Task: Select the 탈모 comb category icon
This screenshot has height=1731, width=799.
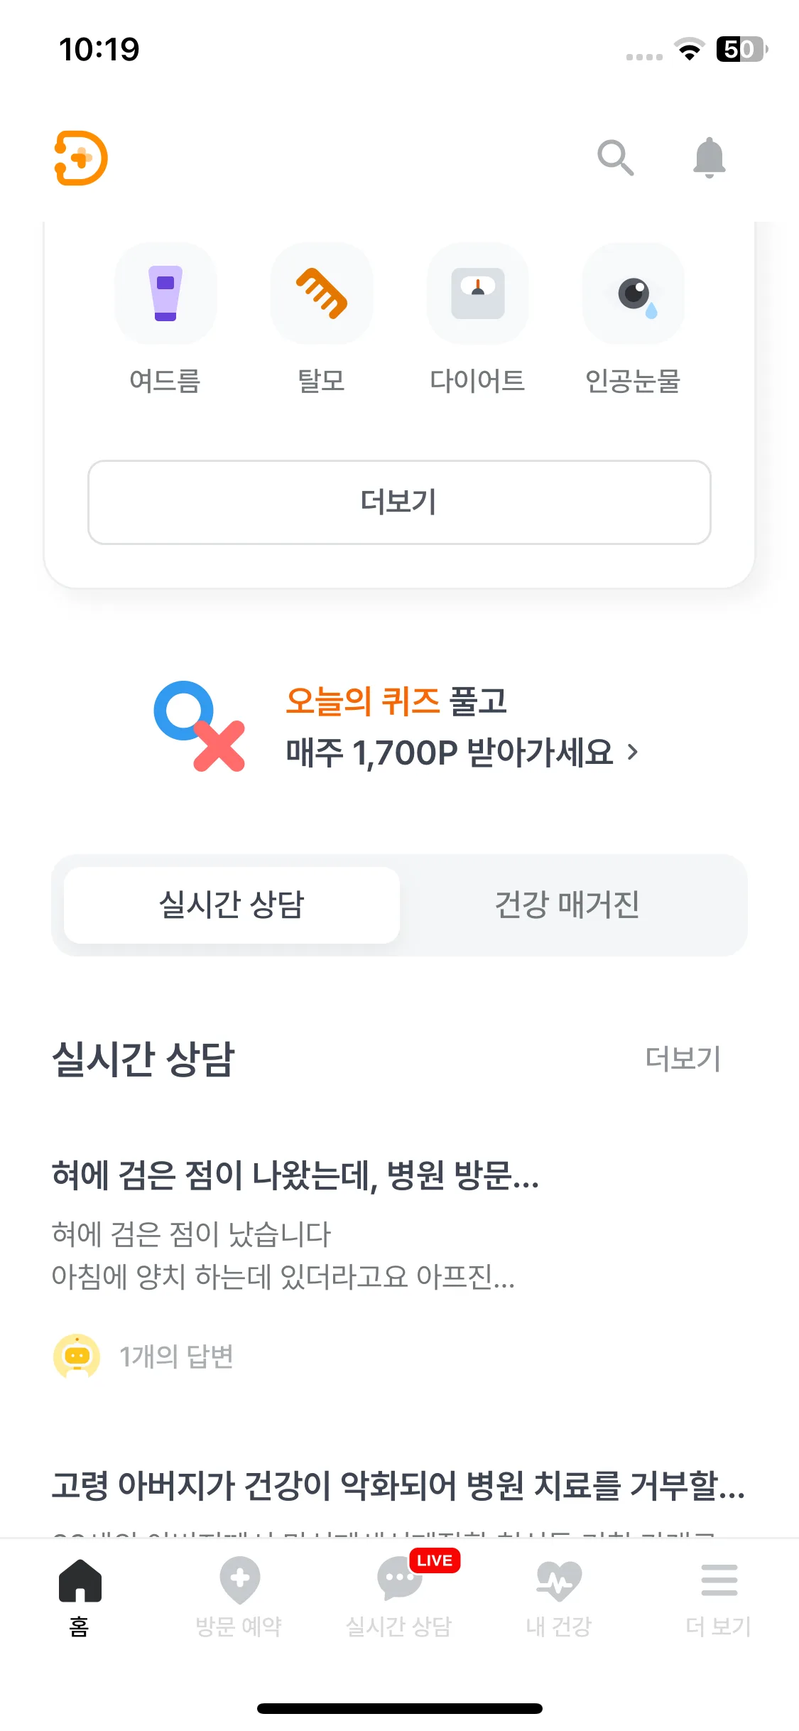Action: pos(322,293)
